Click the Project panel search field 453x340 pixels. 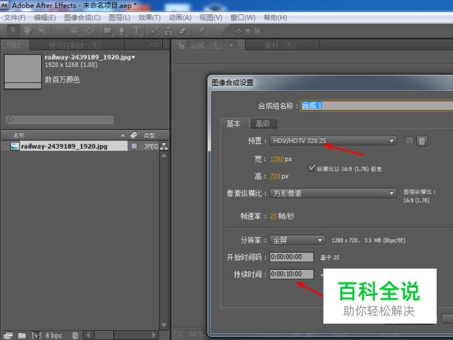point(60,119)
